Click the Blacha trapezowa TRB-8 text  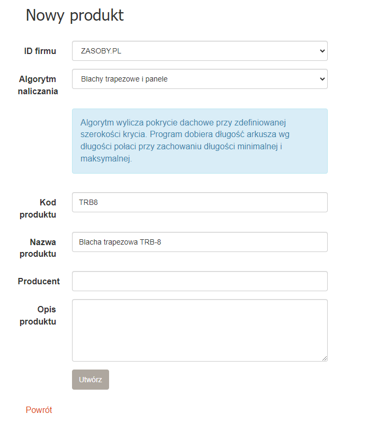tap(120, 242)
